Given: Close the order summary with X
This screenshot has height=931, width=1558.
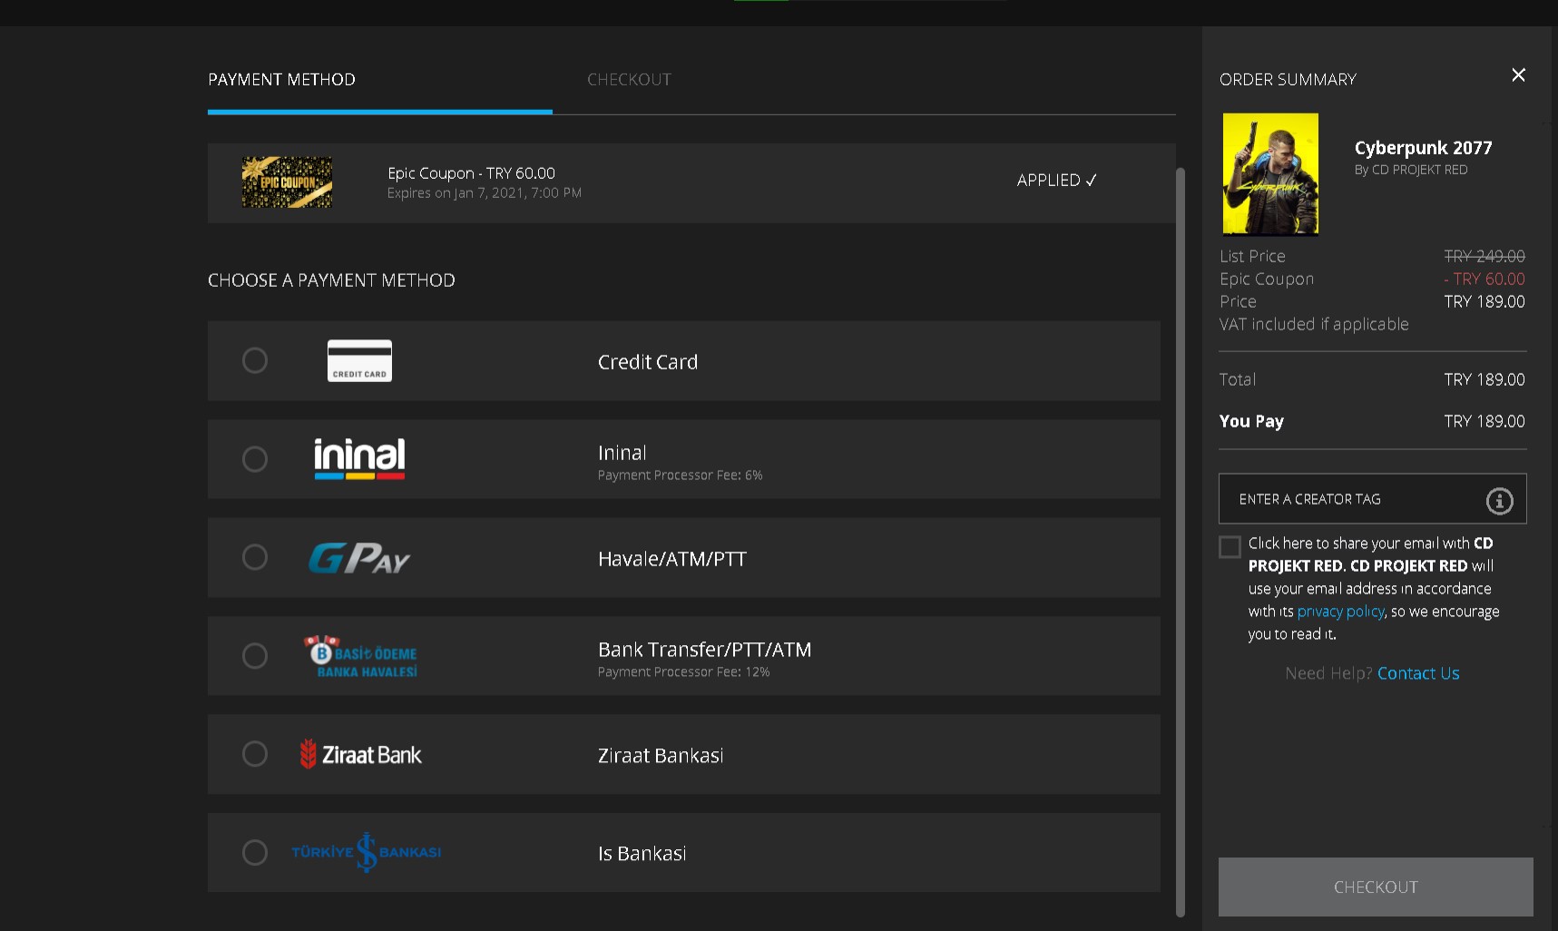Looking at the screenshot, I should coord(1518,75).
